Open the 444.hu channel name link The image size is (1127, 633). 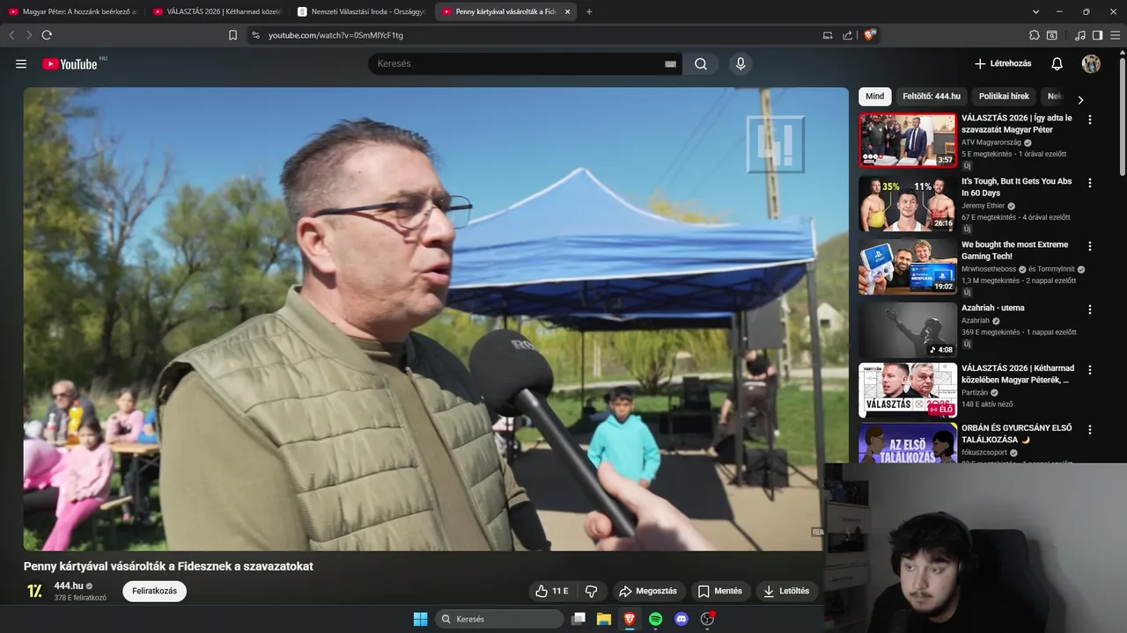point(69,586)
